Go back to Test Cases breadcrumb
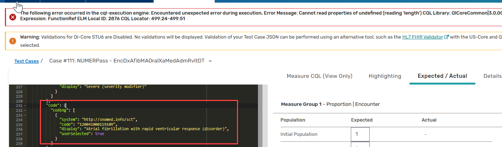 click(x=27, y=61)
